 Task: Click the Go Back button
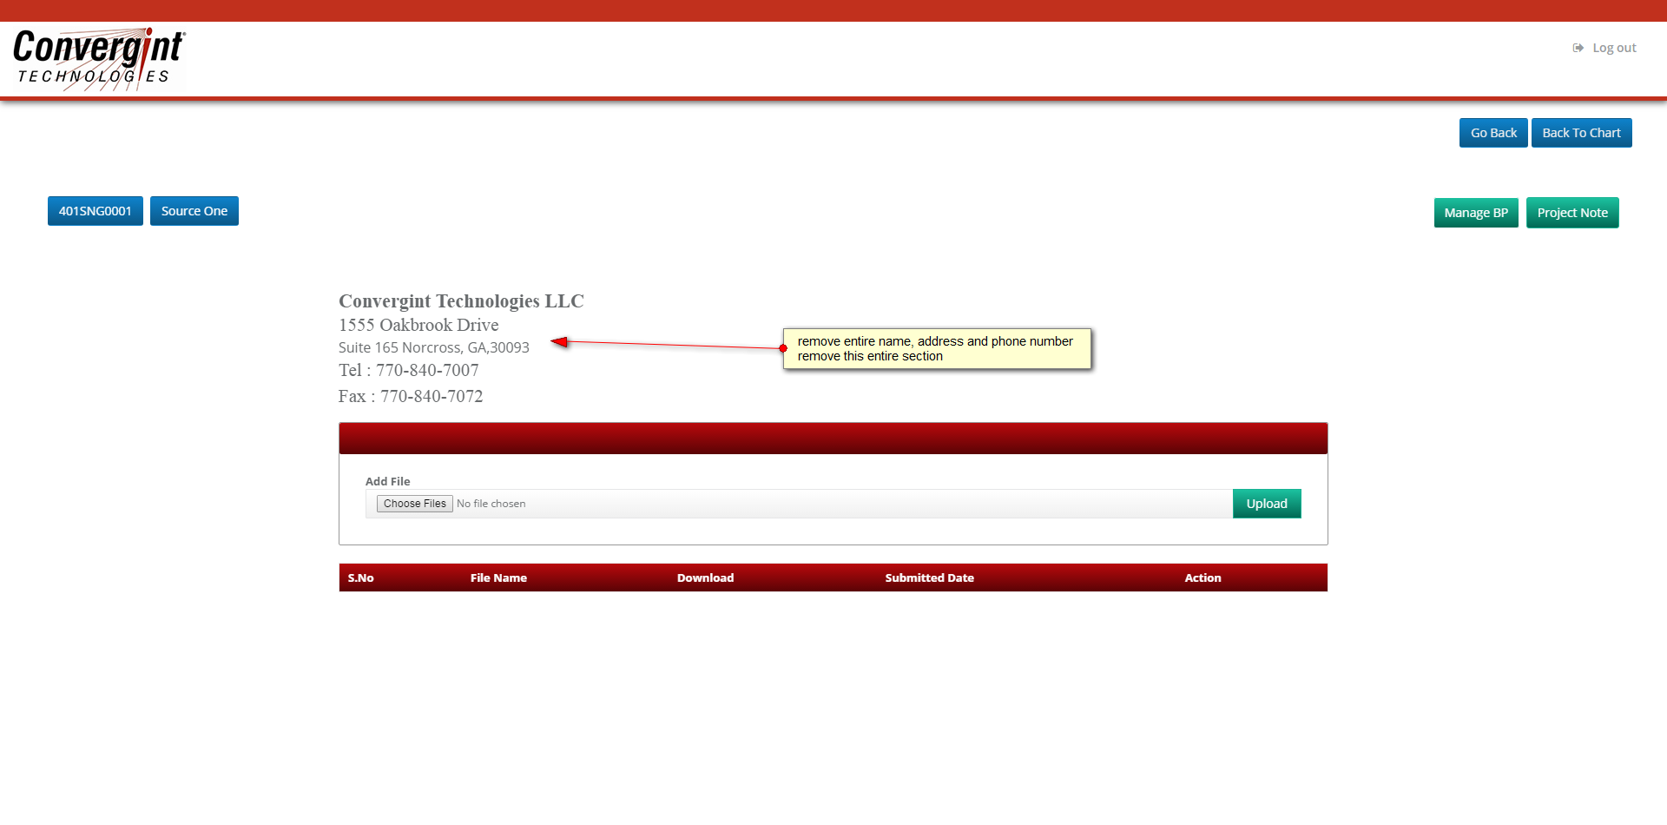tap(1493, 133)
